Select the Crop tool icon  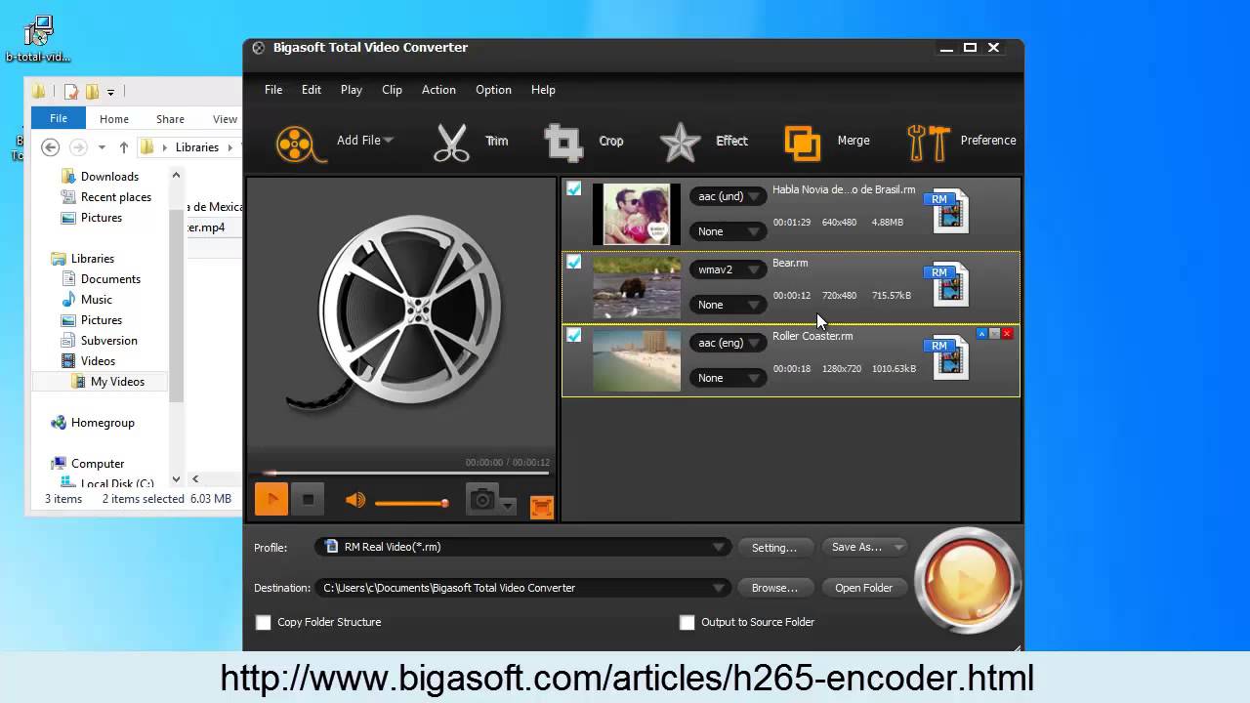click(x=563, y=143)
